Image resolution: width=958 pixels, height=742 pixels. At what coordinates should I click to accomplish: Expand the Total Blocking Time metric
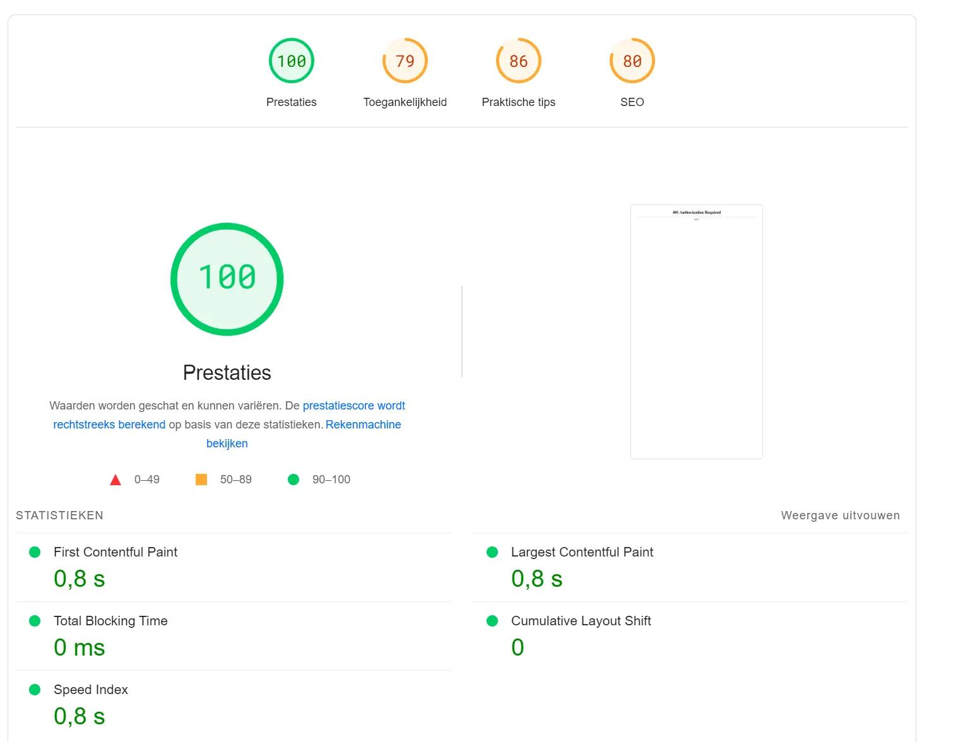click(110, 621)
